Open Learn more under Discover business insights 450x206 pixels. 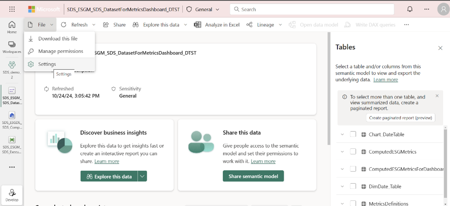pyautogui.click(x=106, y=161)
